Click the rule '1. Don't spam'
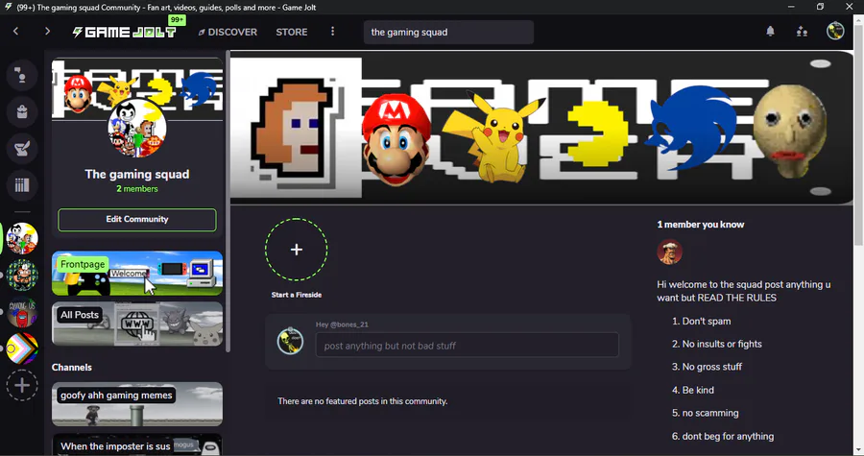The image size is (864, 456). 701,321
